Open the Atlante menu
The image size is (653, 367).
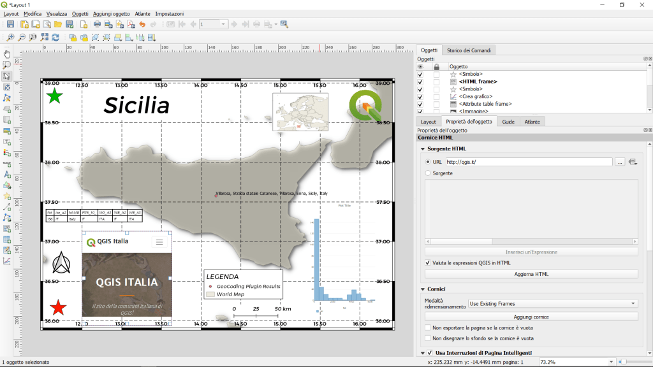pos(142,13)
